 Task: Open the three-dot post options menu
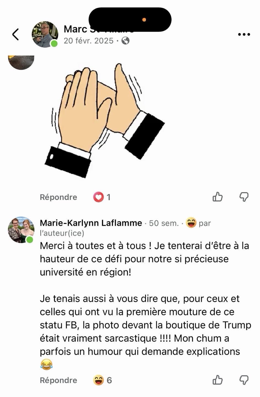244,34
